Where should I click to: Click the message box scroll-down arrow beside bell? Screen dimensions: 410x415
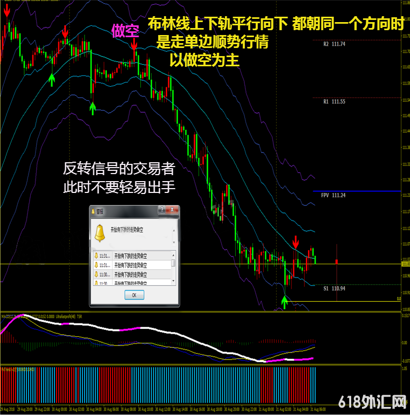[173, 242]
